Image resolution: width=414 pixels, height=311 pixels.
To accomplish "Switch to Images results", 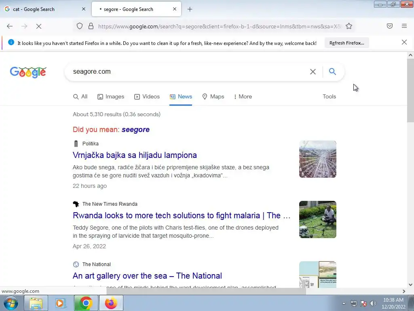I will point(111,96).
